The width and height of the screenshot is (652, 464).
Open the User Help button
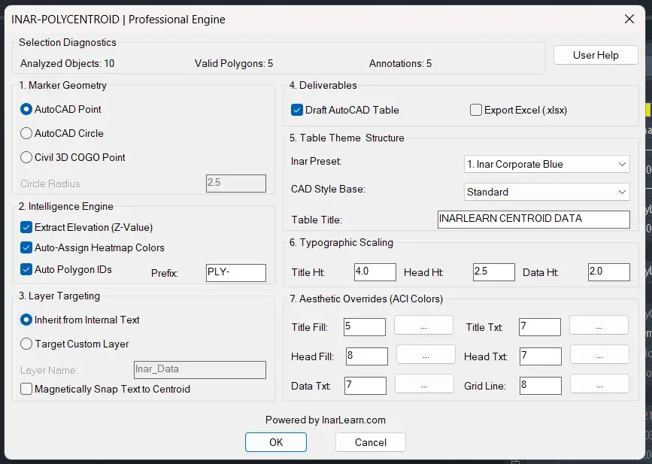(596, 55)
